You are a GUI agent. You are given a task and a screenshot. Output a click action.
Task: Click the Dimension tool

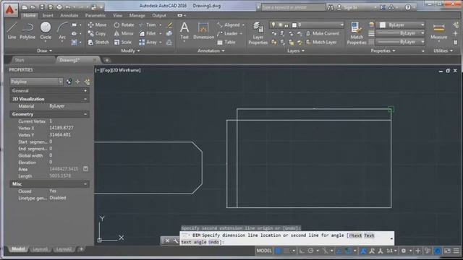(203, 30)
